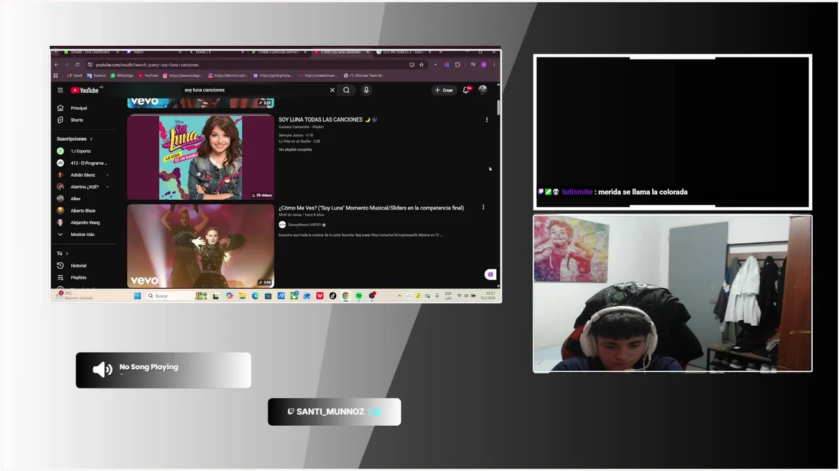The height and width of the screenshot is (471, 839).
Task: Start voice search with the microphone
Action: pos(366,90)
